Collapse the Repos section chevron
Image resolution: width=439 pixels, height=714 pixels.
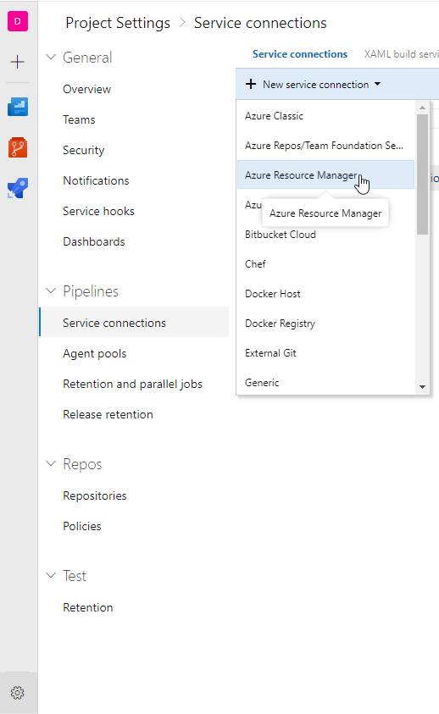click(x=51, y=464)
